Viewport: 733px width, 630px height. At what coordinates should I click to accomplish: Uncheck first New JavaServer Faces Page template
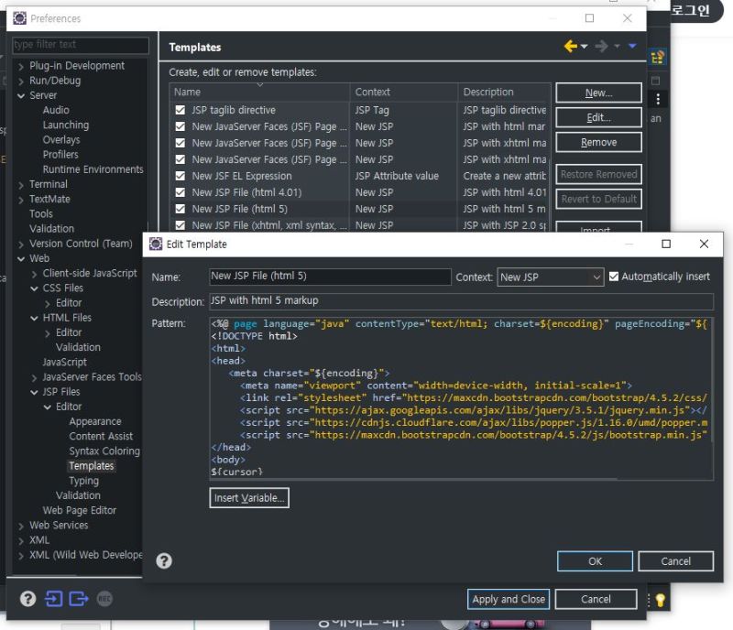[x=180, y=126]
